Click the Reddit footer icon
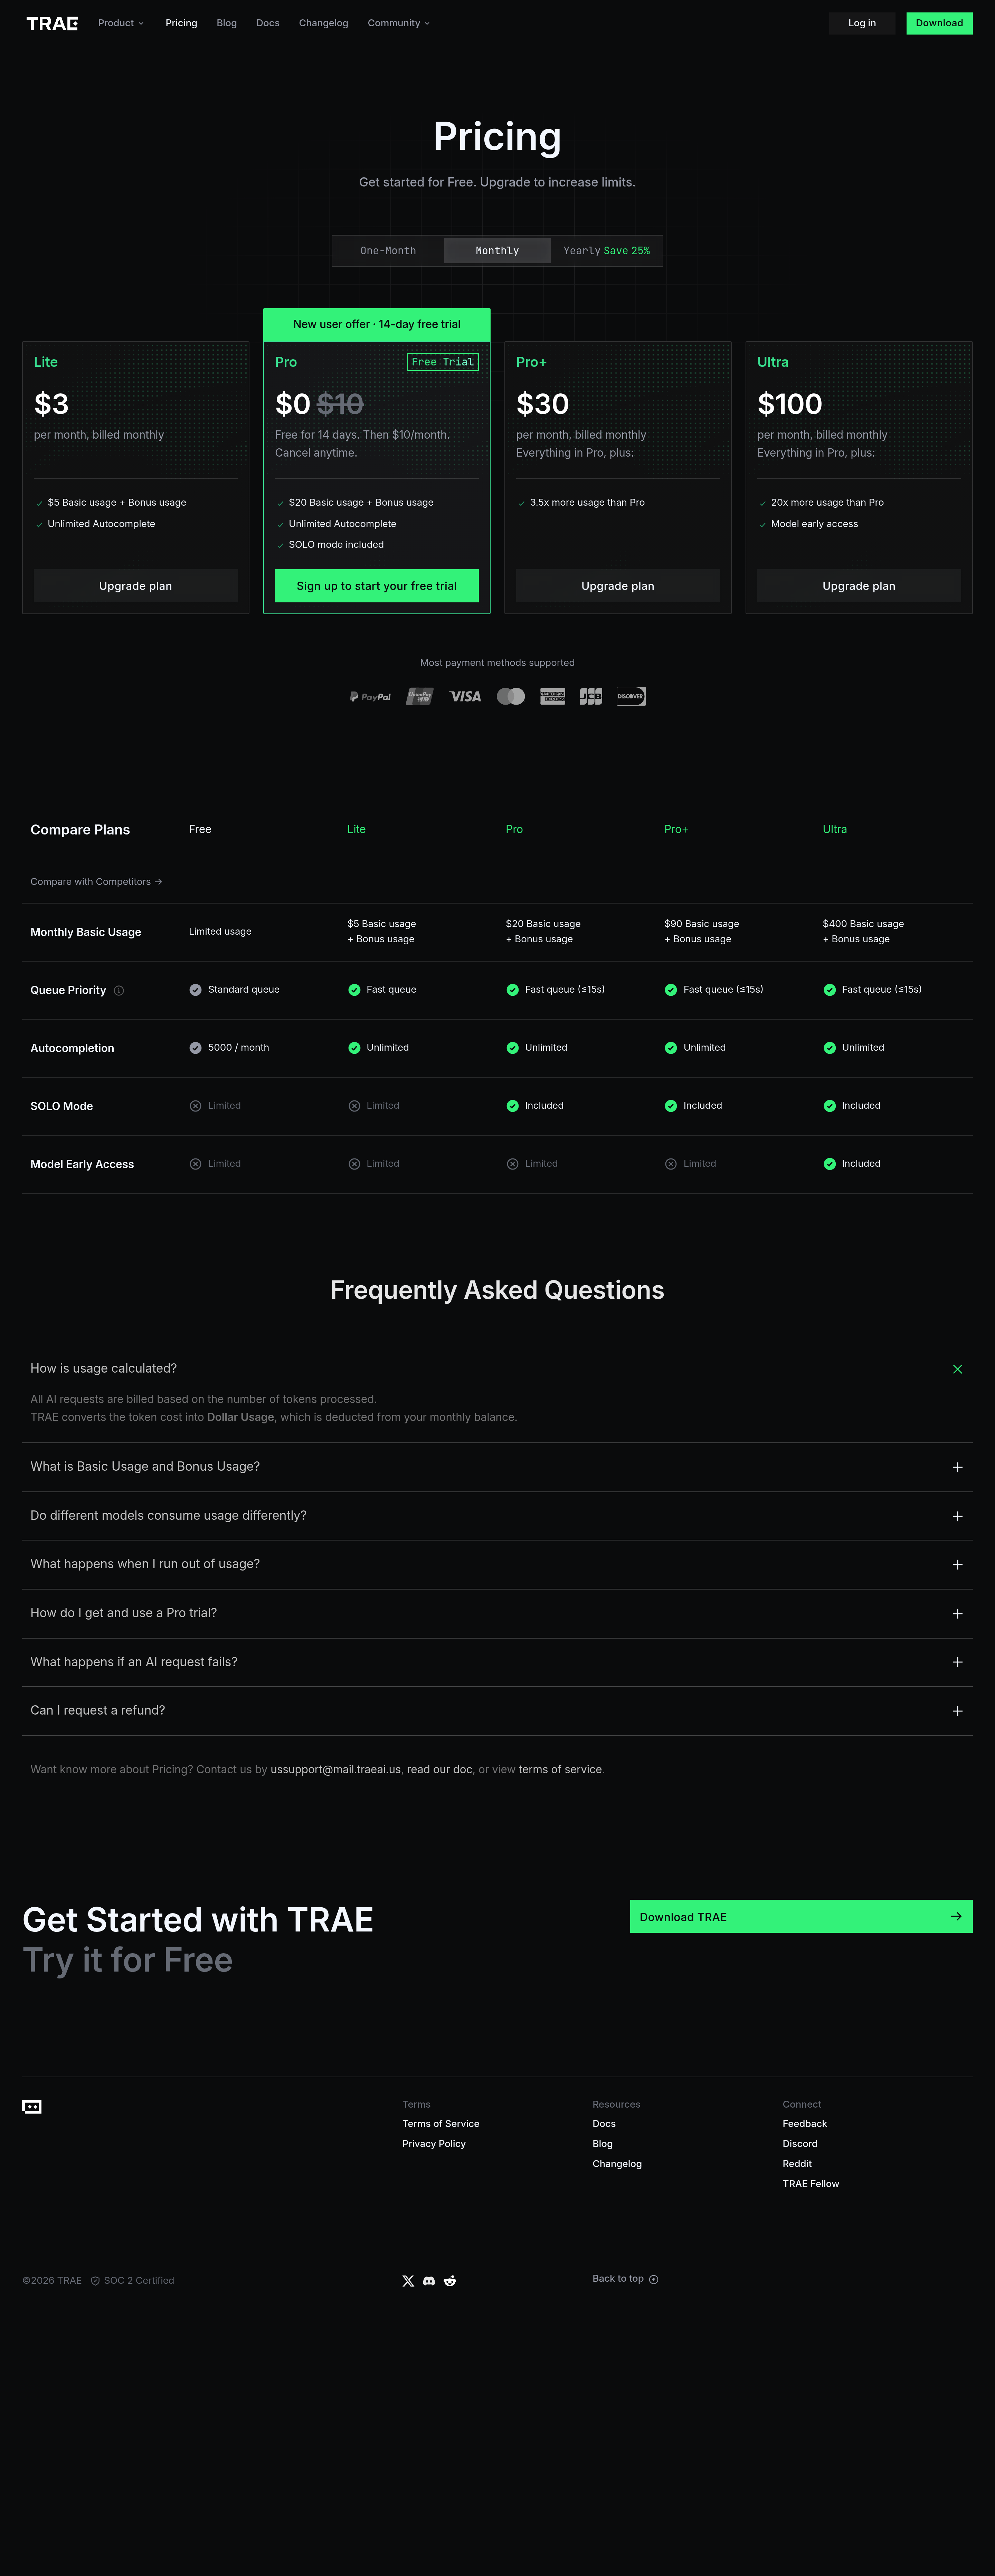 point(450,2281)
